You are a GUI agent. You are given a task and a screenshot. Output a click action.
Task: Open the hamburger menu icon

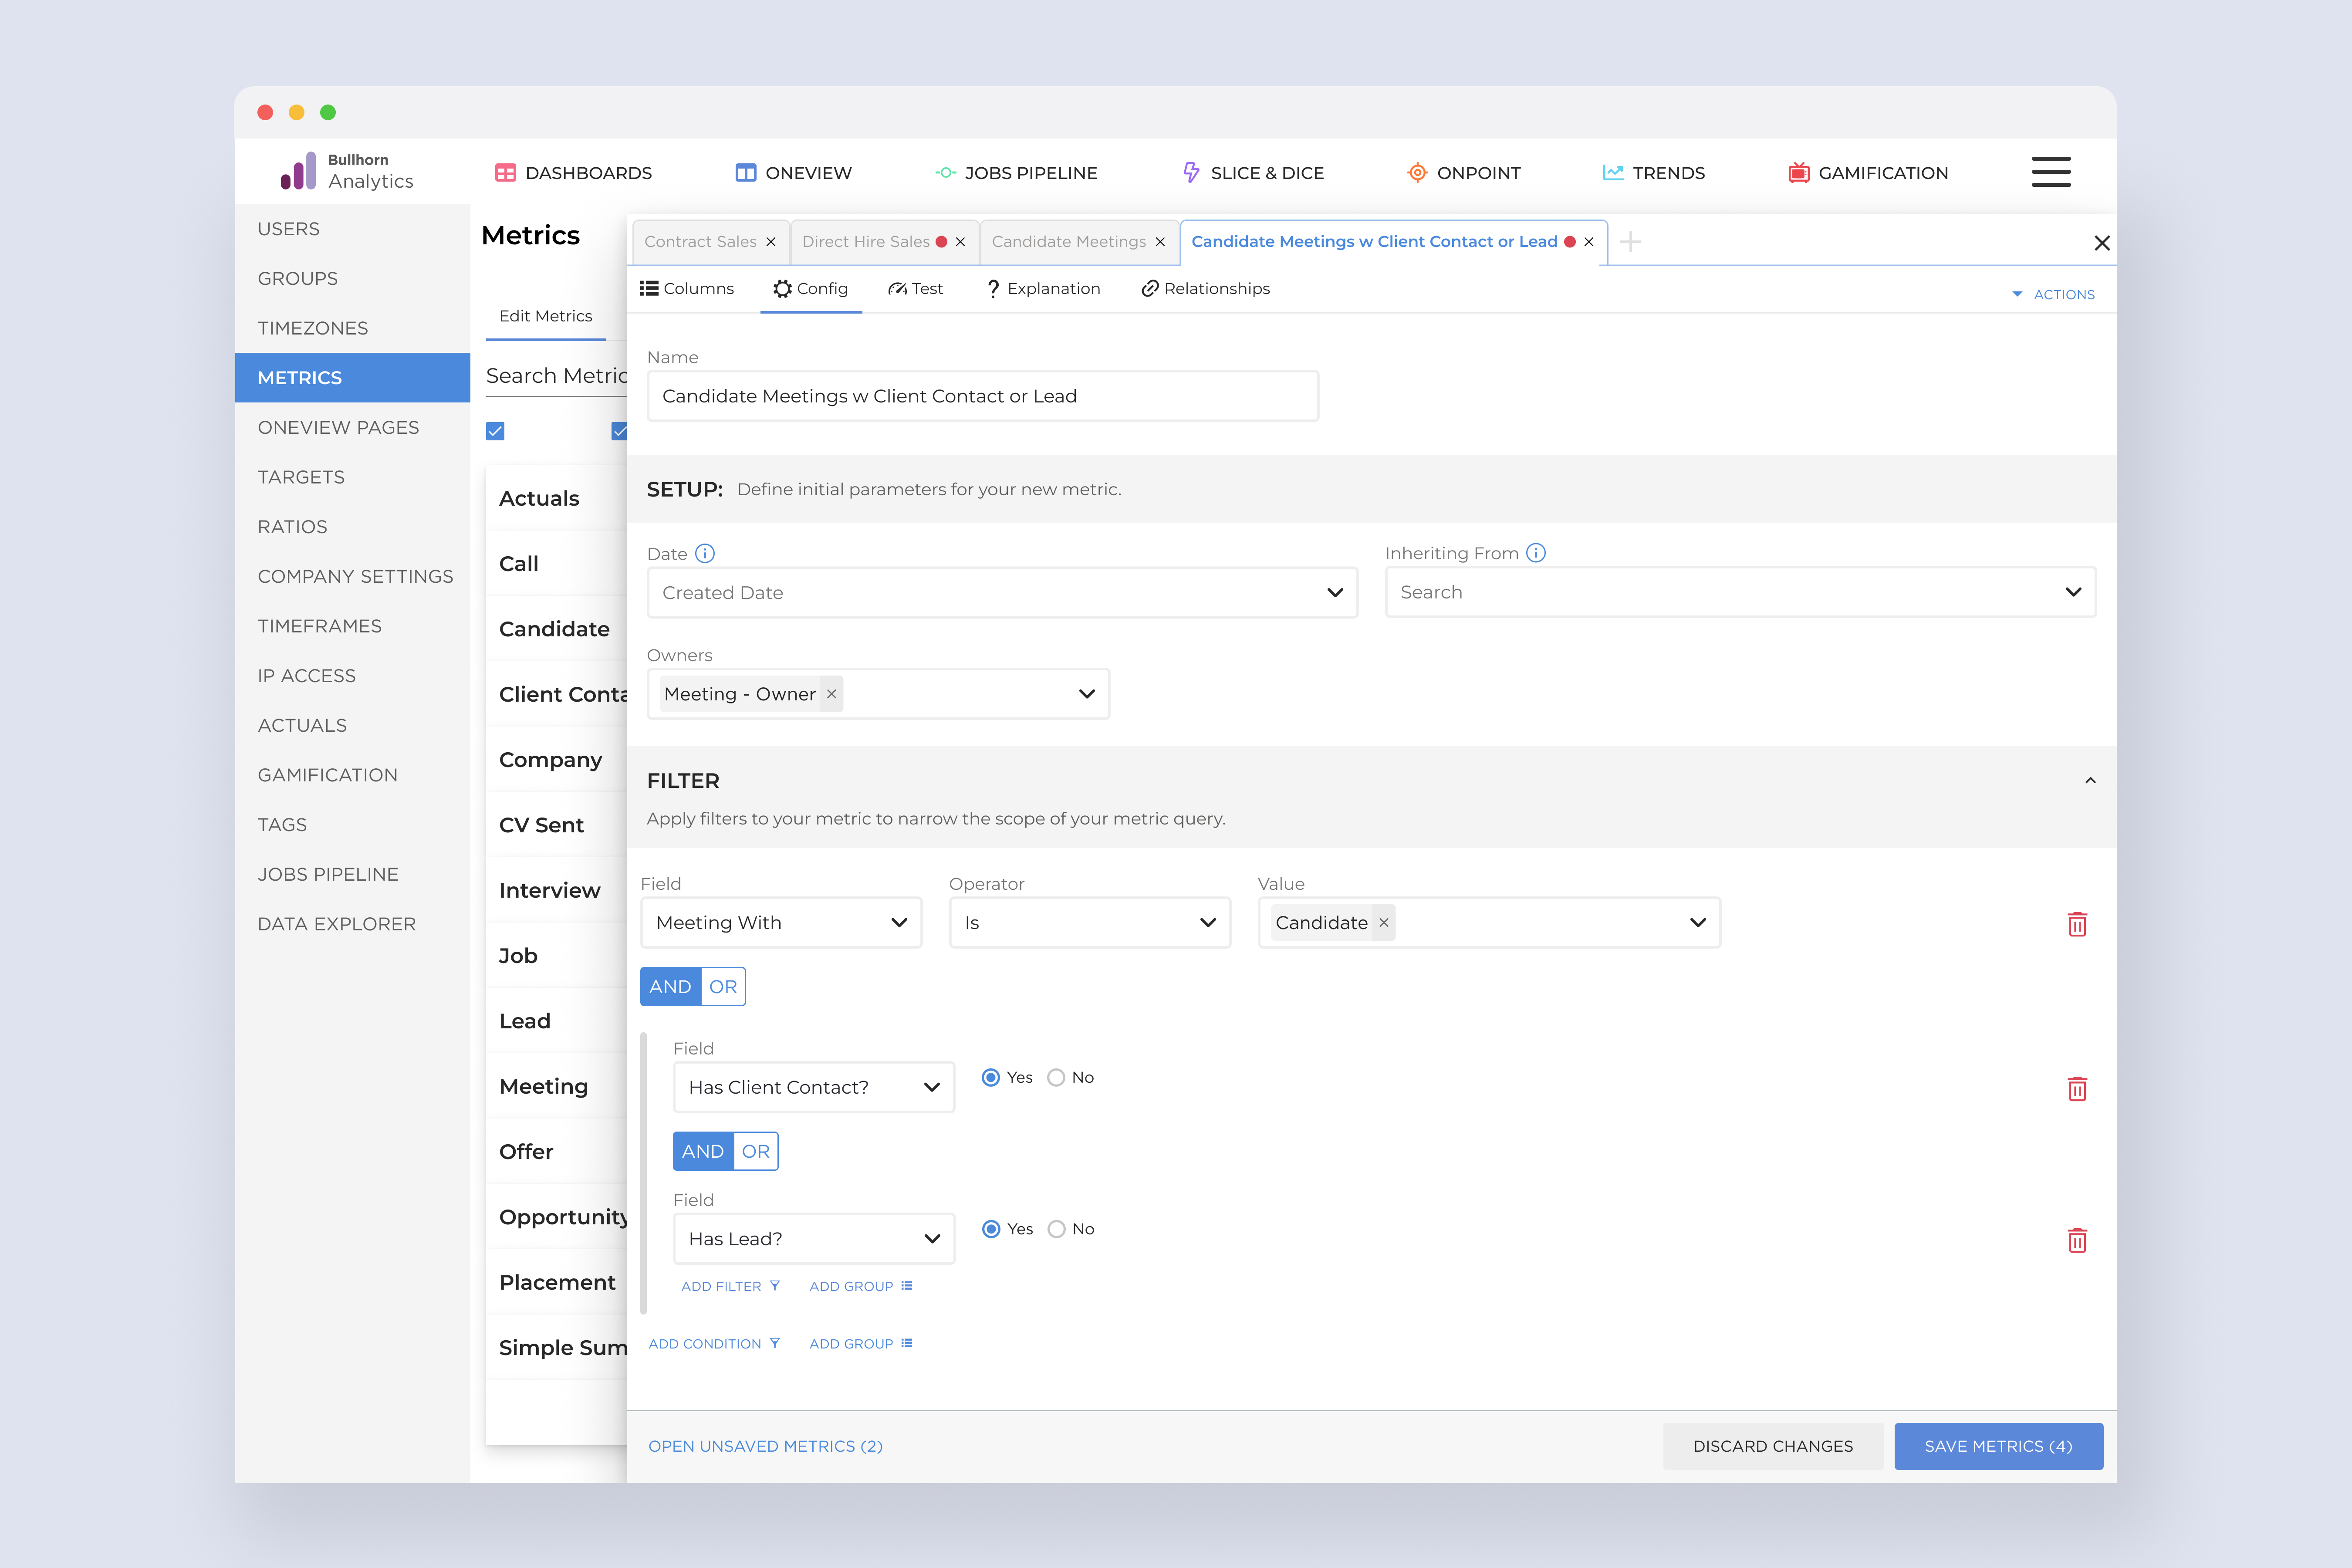(x=2051, y=172)
